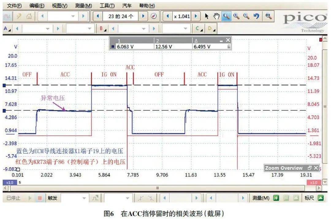Decrease channel A input range arrow
The width and height of the screenshot is (331, 219).
(17, 29)
